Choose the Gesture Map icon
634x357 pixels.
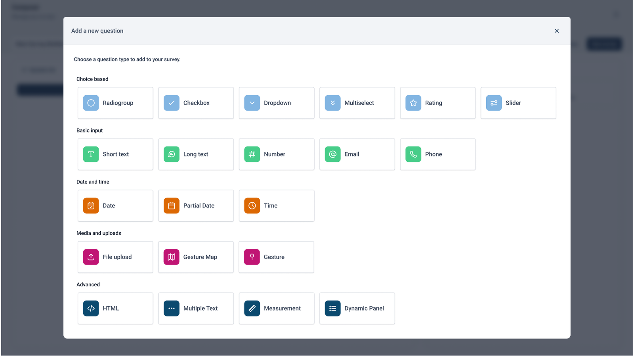[x=172, y=257]
